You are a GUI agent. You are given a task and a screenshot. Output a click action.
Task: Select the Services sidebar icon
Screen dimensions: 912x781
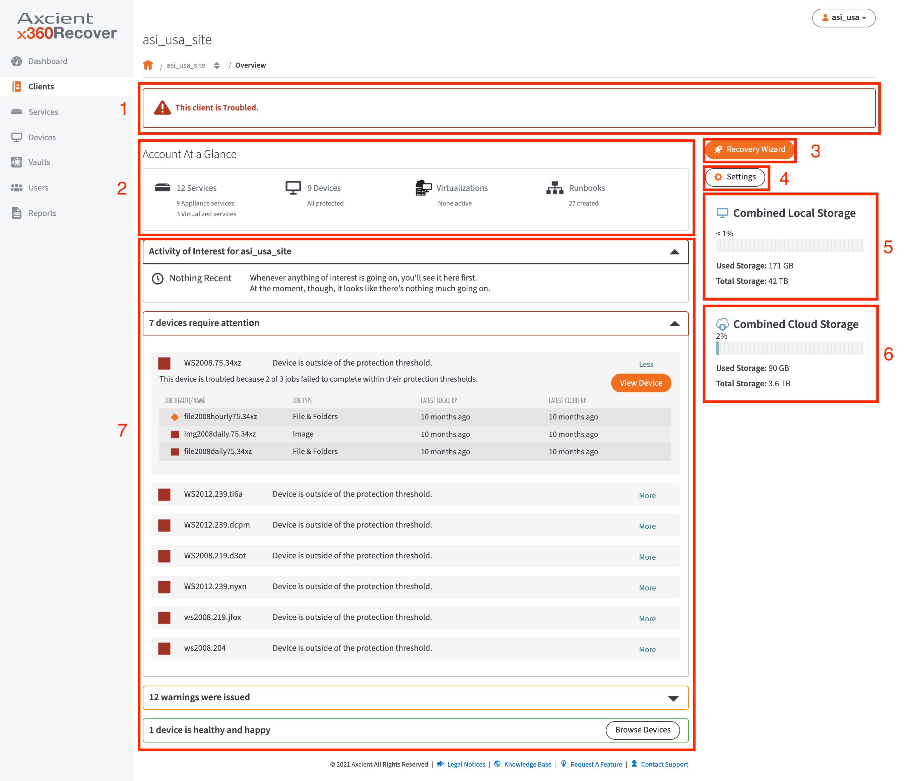(x=16, y=112)
